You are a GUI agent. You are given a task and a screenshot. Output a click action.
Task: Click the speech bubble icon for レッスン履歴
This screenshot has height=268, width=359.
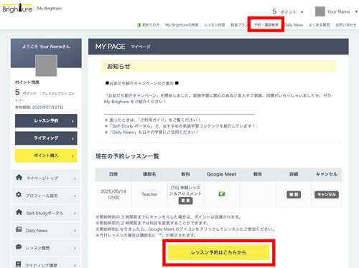coord(19,247)
